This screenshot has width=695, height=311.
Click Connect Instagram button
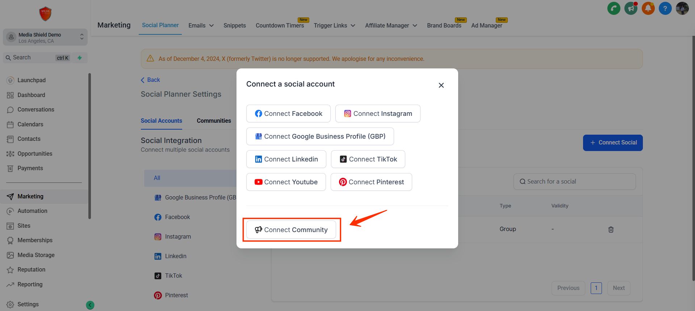(x=378, y=114)
